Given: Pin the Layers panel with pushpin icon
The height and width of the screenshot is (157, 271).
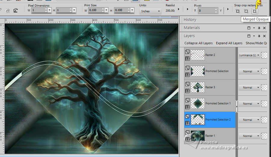Looking at the screenshot, I should pos(259,36).
